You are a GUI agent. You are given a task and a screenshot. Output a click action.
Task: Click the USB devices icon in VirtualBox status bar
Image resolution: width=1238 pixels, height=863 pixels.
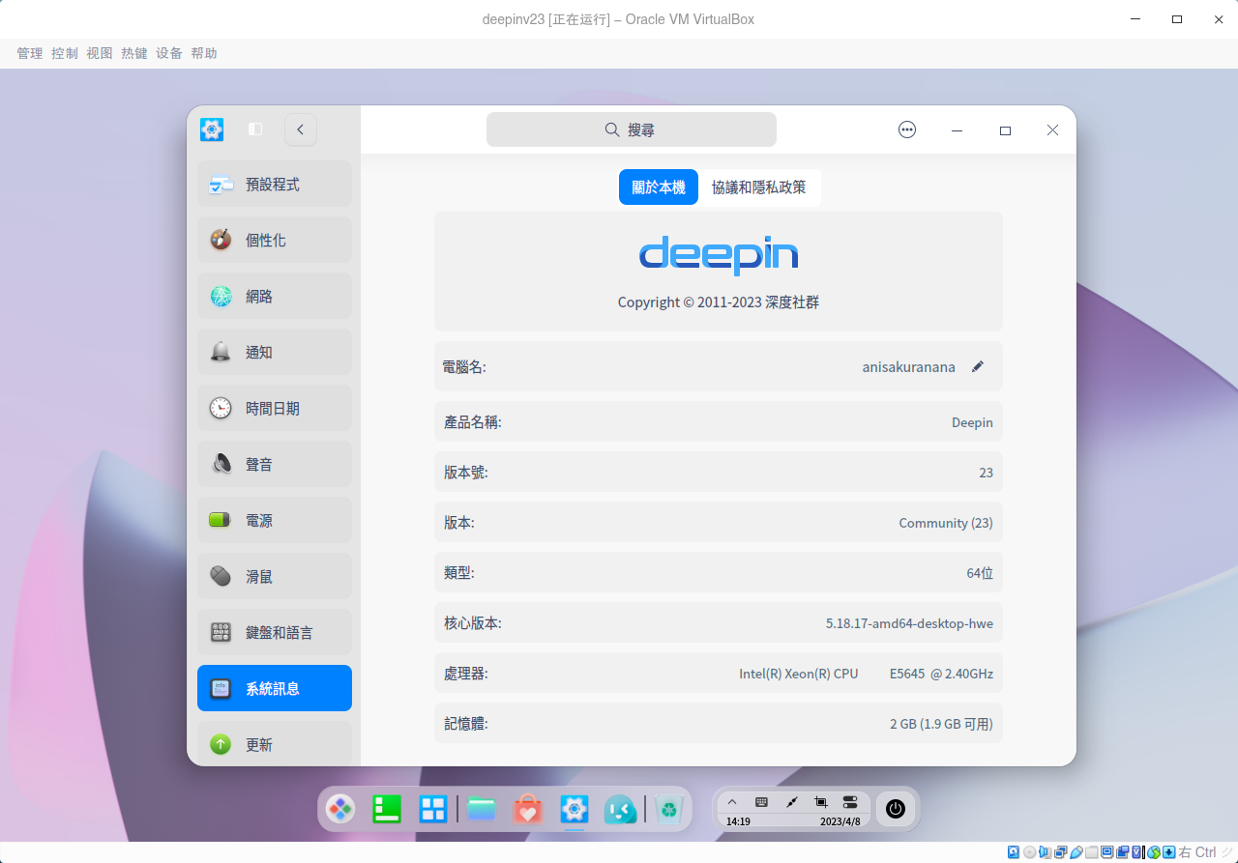tap(1076, 852)
